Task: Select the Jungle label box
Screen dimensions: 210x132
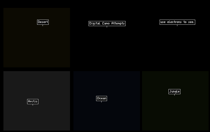Action: 175,92
